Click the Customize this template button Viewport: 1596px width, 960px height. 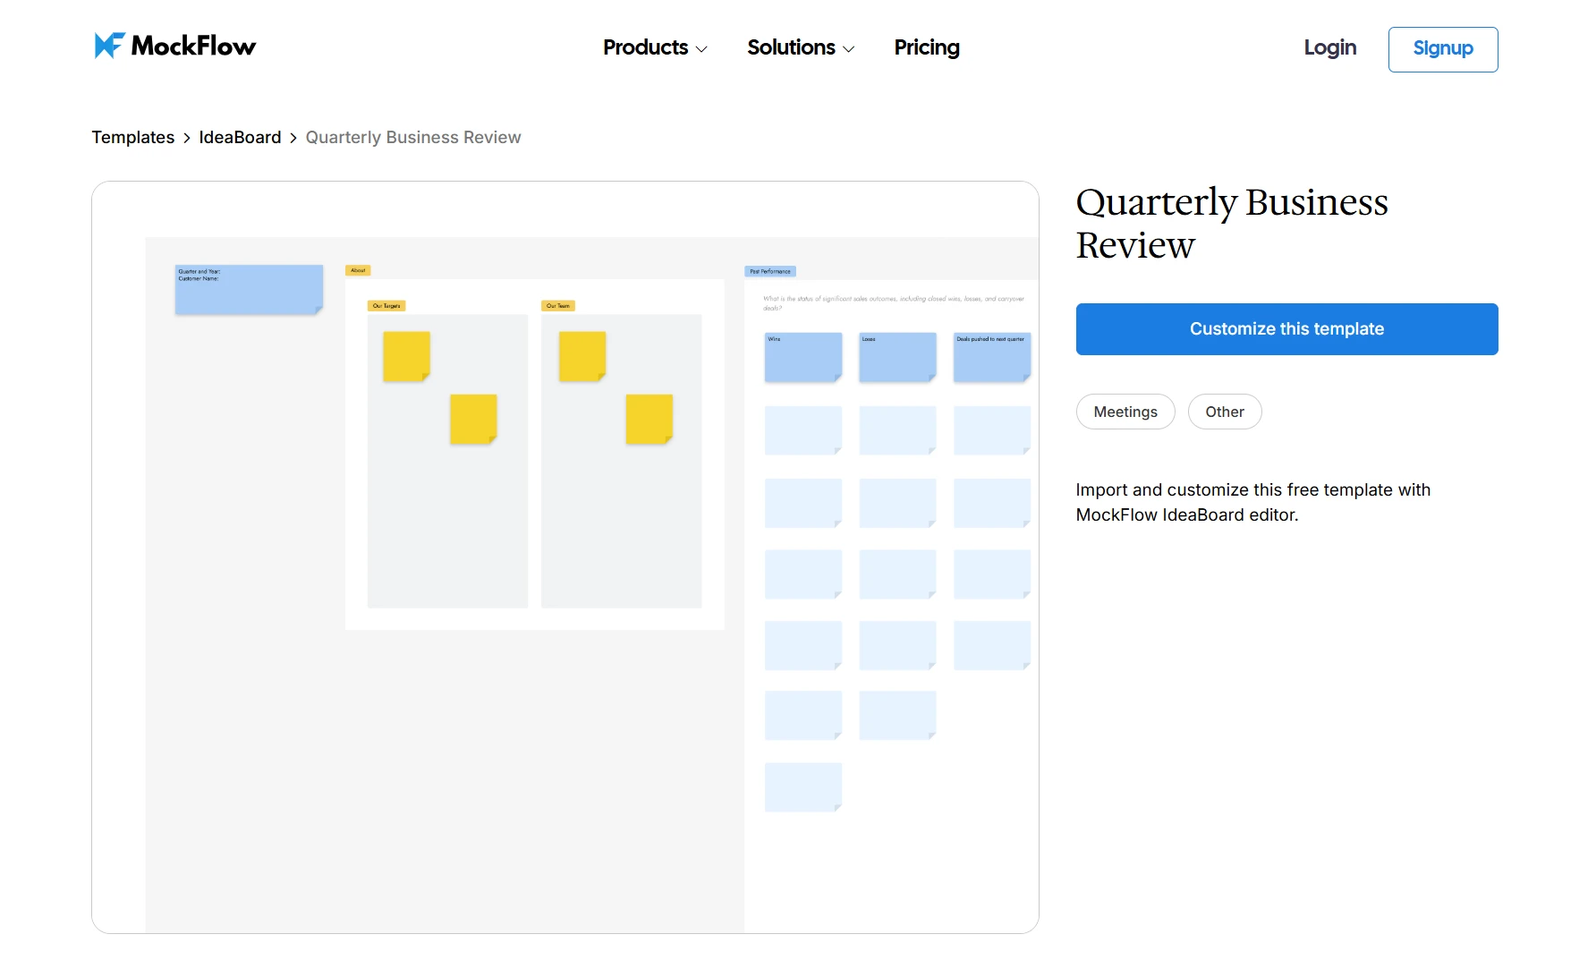tap(1286, 328)
